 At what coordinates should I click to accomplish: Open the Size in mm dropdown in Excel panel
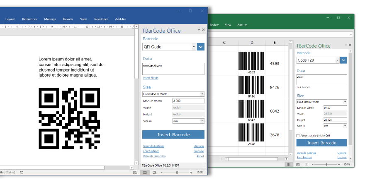(345, 126)
